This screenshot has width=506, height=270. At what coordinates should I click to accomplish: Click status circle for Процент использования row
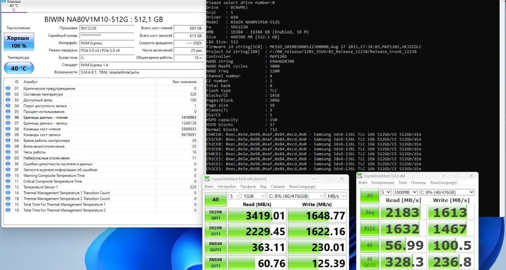coord(8,112)
